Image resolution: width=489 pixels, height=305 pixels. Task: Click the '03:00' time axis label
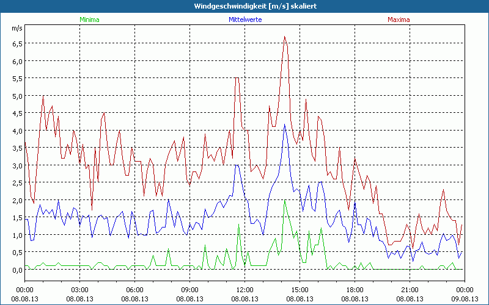(80, 290)
